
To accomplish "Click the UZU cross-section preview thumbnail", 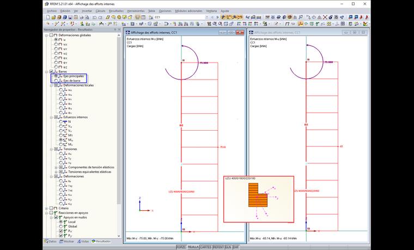I will pyautogui.click(x=259, y=199).
